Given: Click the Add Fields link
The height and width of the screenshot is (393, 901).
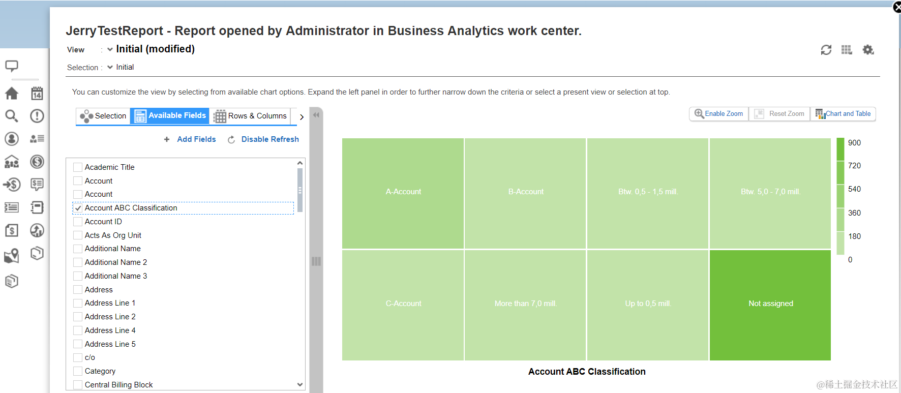Looking at the screenshot, I should point(196,139).
